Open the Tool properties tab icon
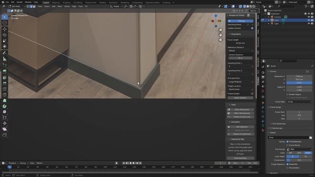315x177 pixels. click(263, 67)
